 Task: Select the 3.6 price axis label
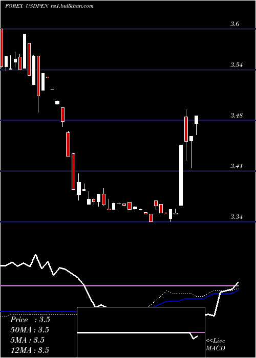click(235, 24)
